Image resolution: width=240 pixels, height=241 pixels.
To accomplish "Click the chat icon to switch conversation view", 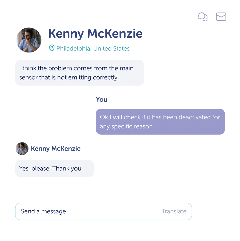I will pos(203,17).
